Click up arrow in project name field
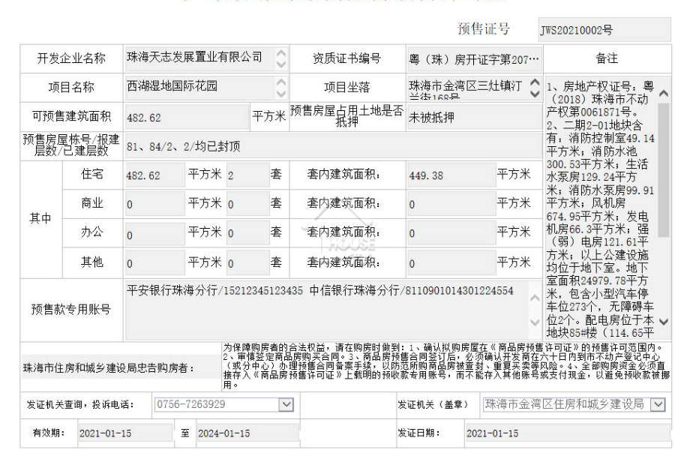 coord(281,82)
